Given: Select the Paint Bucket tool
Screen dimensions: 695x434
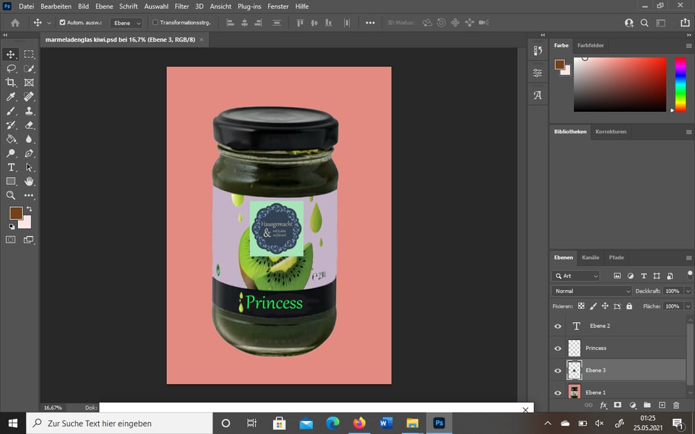Looking at the screenshot, I should [10, 139].
